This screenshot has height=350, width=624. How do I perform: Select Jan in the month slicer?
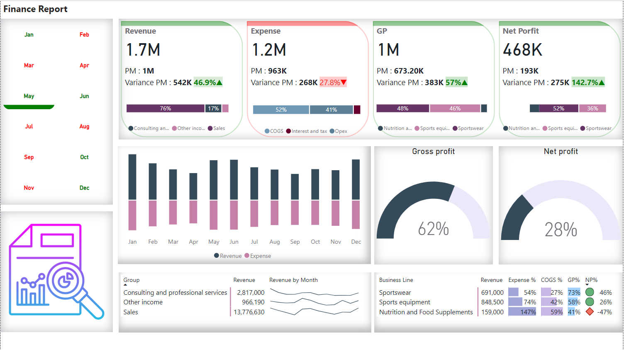pyautogui.click(x=29, y=35)
